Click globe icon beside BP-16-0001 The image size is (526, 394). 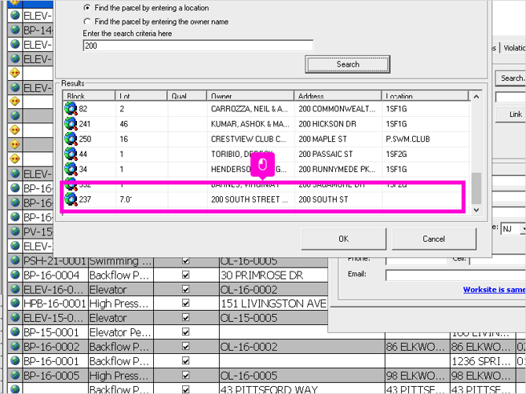click(15, 360)
